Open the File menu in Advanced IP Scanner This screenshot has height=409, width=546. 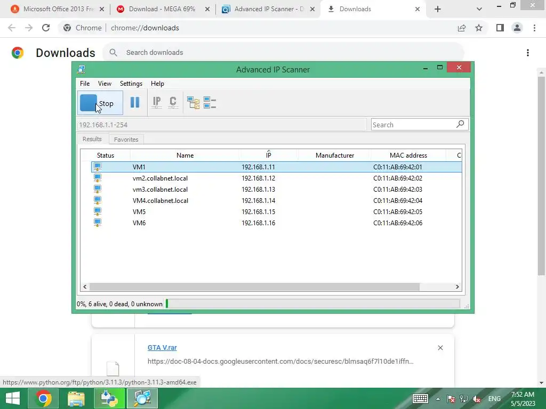coord(85,84)
